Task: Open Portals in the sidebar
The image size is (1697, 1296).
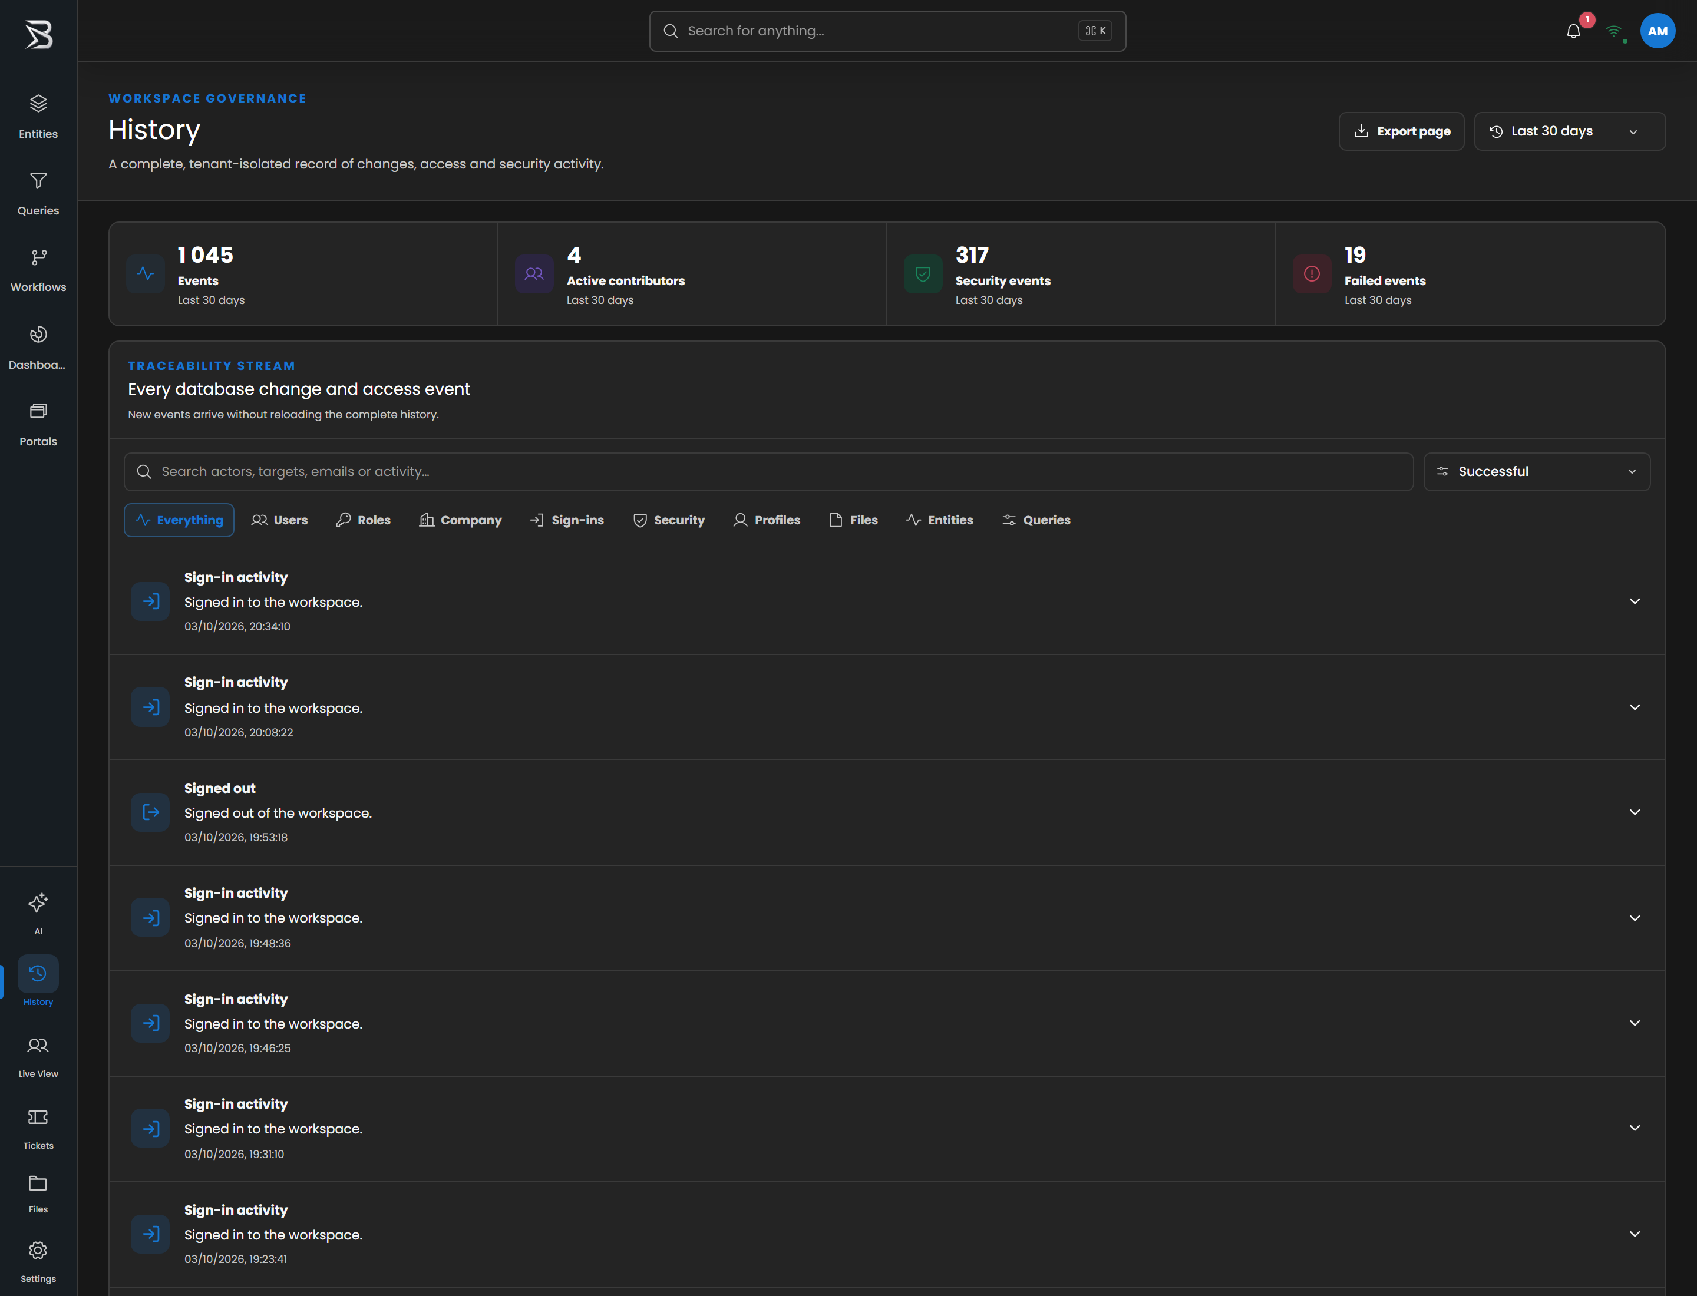Action: click(38, 424)
